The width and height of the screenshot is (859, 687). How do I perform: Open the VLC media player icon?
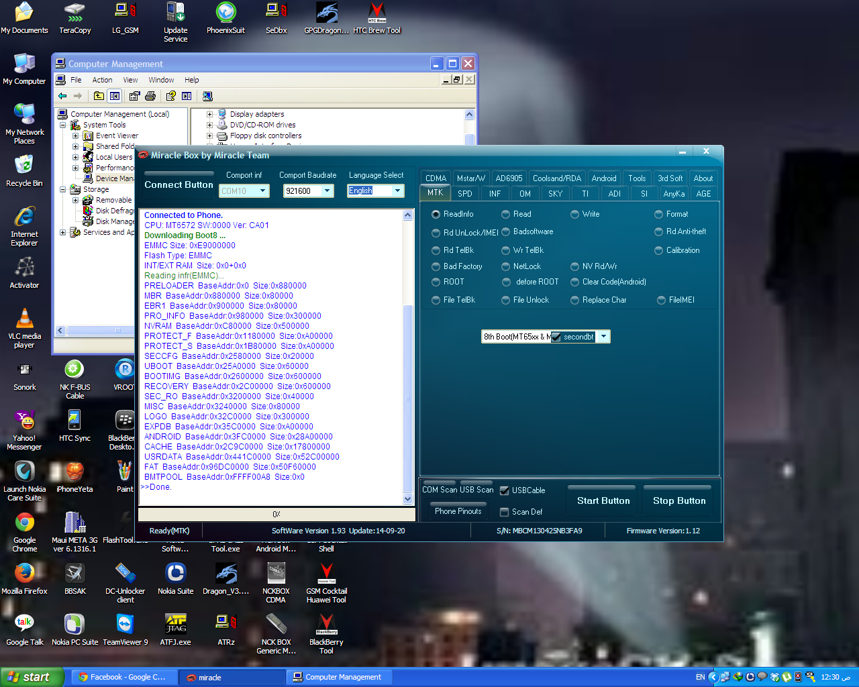tap(24, 329)
